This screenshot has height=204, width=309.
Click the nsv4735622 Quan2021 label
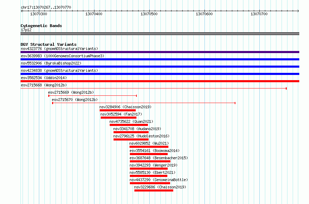tap(131, 121)
